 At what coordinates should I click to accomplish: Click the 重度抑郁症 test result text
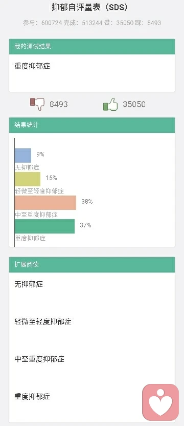pyautogui.click(x=32, y=66)
